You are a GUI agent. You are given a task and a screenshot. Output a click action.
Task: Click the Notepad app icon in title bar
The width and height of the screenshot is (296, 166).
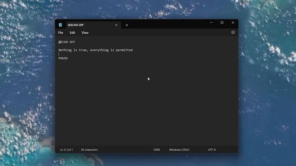tap(61, 25)
